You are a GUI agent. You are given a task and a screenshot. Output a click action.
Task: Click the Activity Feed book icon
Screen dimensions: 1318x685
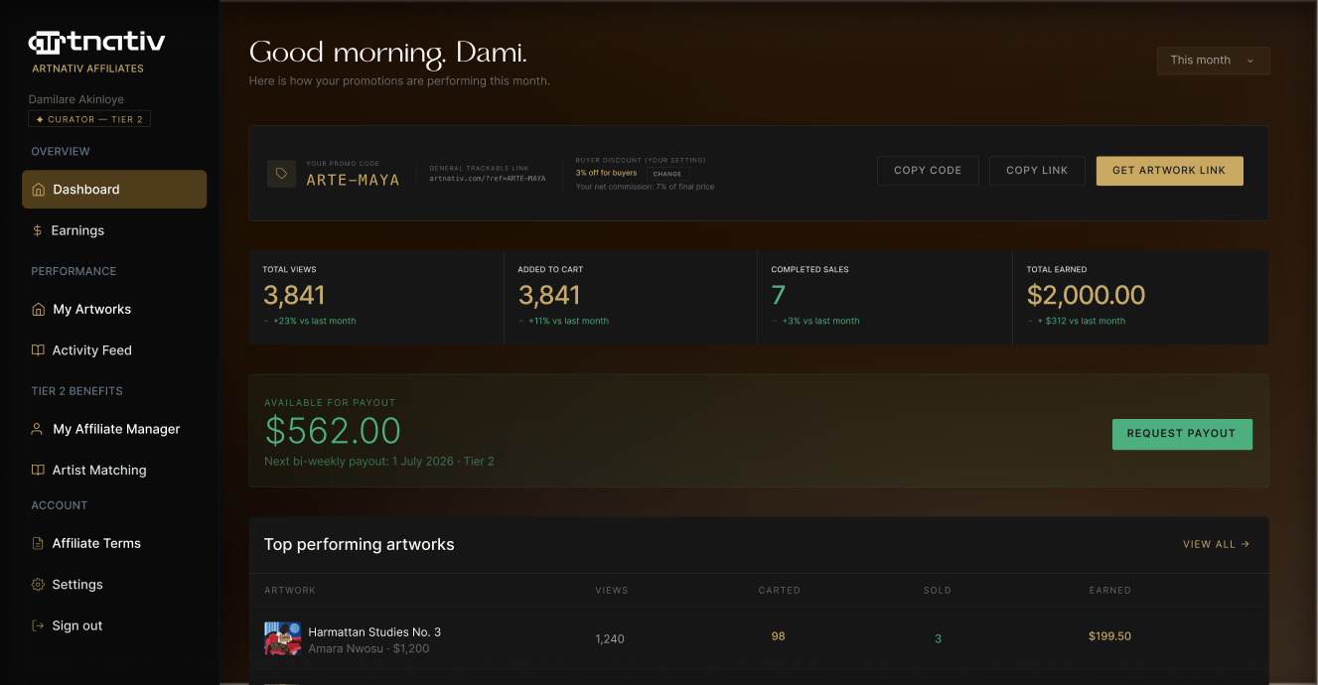39,350
